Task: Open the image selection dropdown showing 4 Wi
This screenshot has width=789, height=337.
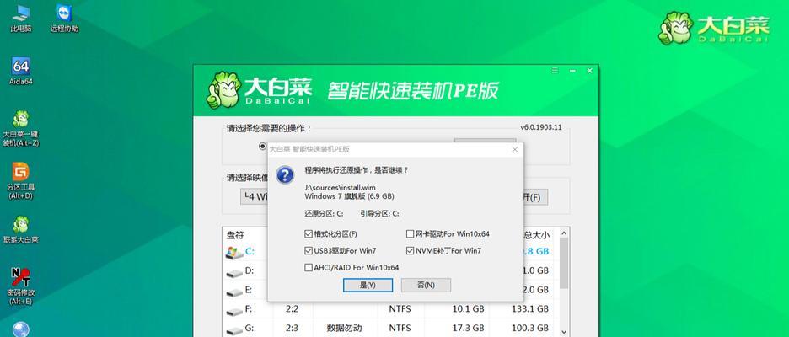Action: point(255,197)
